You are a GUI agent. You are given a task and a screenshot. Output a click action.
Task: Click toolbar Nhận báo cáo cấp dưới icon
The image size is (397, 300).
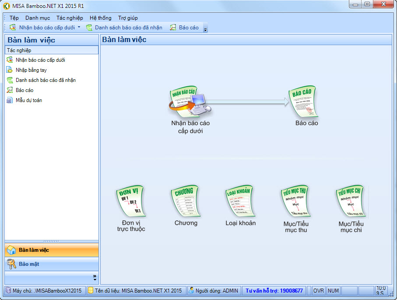click(13, 27)
